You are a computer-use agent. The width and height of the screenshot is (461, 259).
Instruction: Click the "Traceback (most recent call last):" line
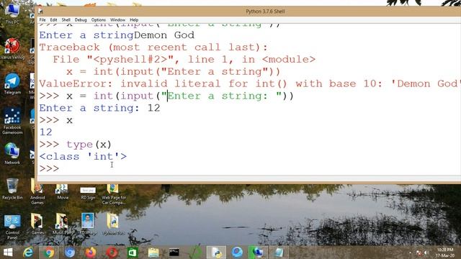click(x=153, y=47)
